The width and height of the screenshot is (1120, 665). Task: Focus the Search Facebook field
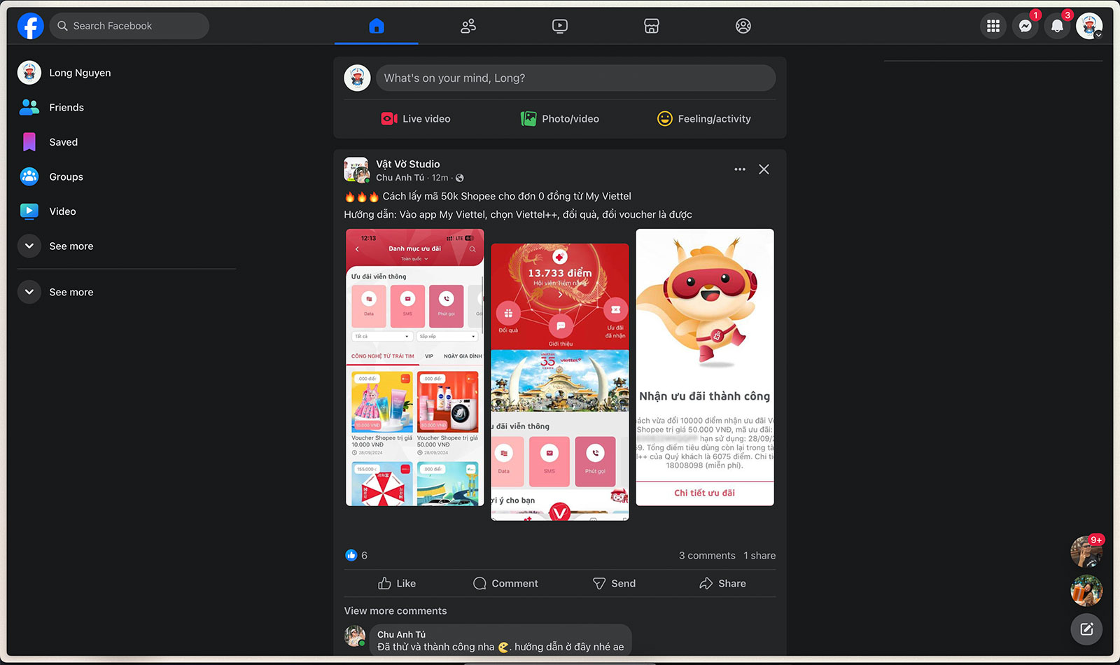pos(129,26)
